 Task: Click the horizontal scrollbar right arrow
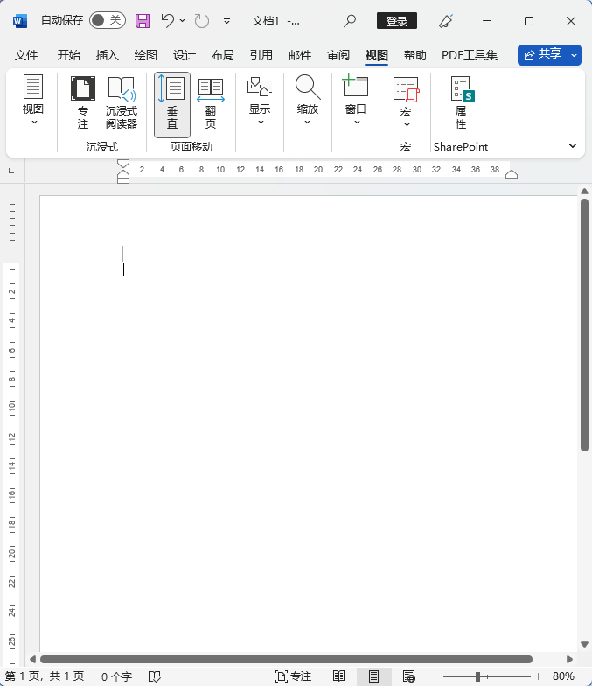tap(569, 659)
